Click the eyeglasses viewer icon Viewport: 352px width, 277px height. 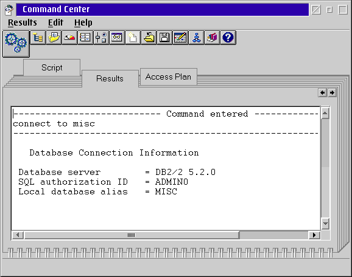117,38
